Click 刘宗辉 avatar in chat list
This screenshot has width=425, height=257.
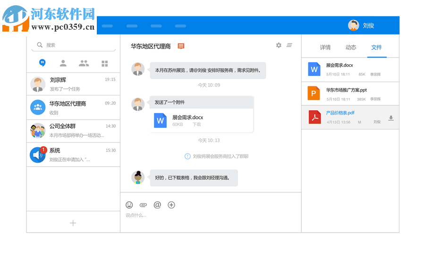[38, 84]
